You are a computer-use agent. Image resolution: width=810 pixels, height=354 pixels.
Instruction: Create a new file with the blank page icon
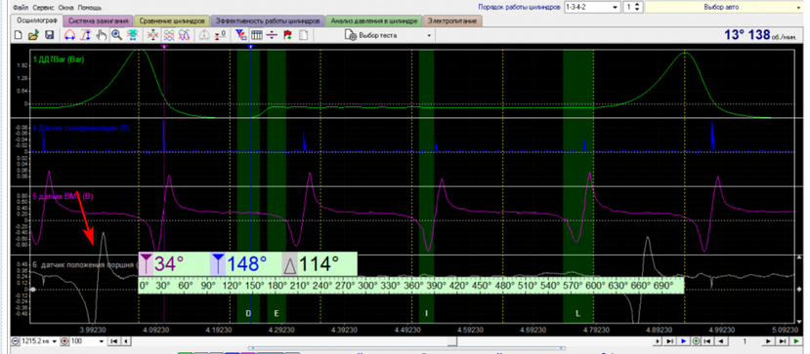[x=18, y=35]
